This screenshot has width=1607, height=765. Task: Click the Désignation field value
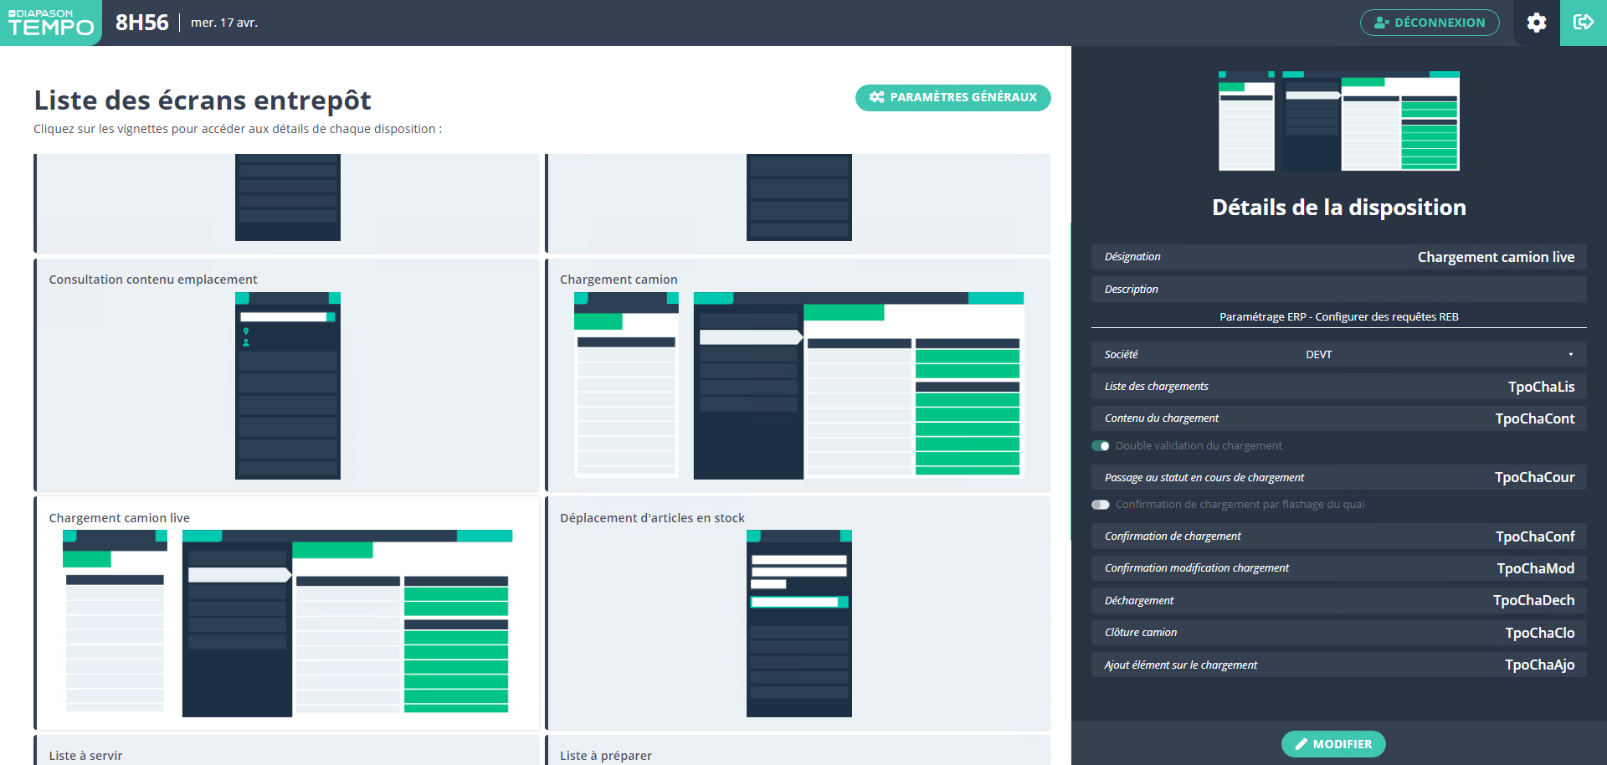(1495, 257)
